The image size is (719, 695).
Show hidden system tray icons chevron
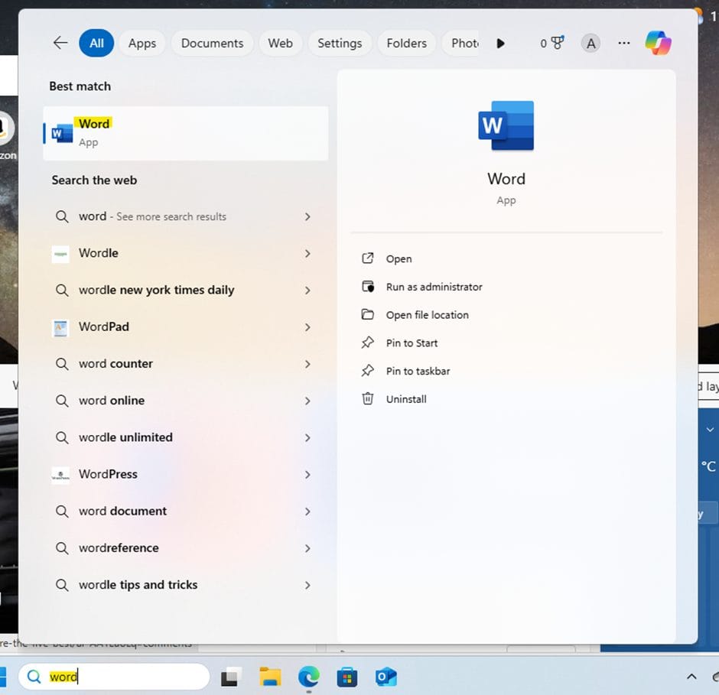pos(691,677)
